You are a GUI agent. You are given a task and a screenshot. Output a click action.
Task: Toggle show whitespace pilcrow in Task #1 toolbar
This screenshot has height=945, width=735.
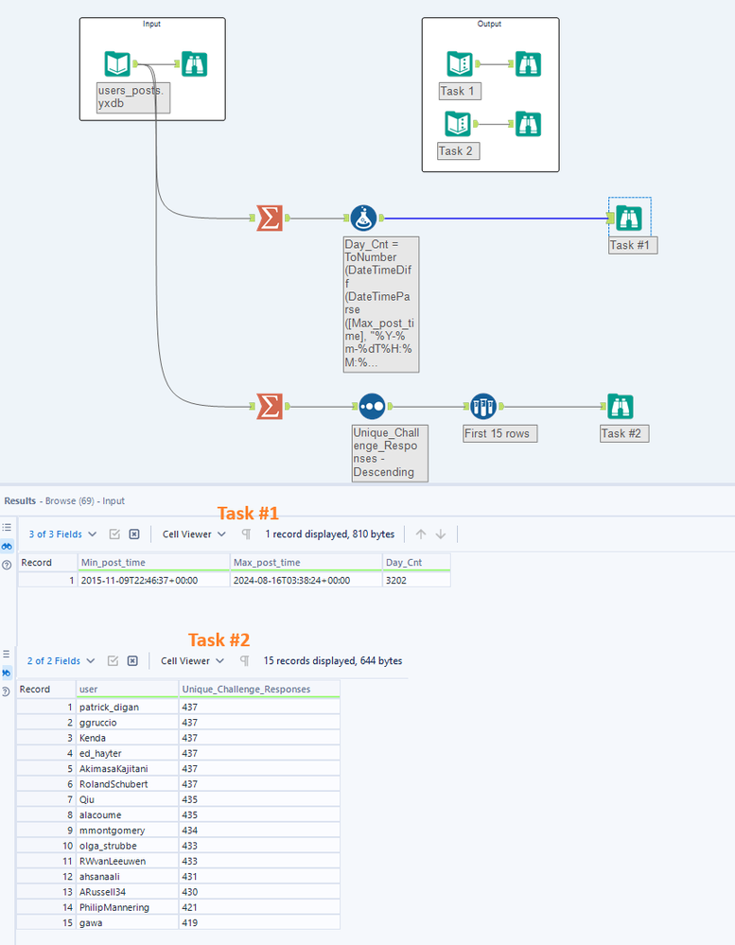coord(246,534)
